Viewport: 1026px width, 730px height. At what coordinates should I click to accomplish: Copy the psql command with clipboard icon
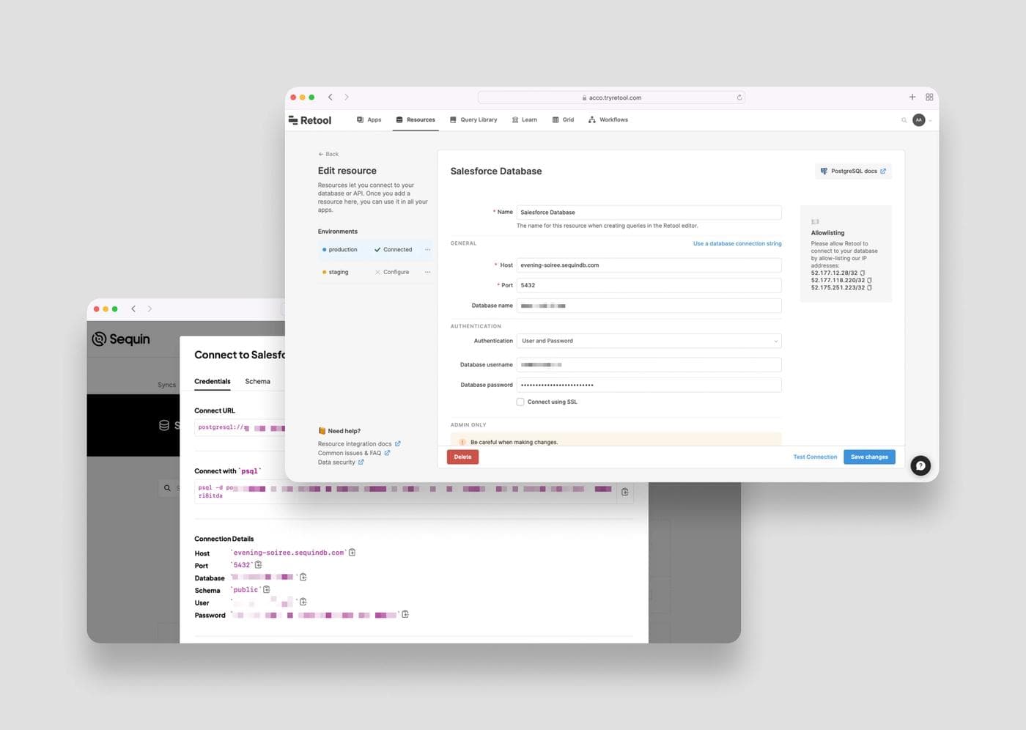pos(625,492)
